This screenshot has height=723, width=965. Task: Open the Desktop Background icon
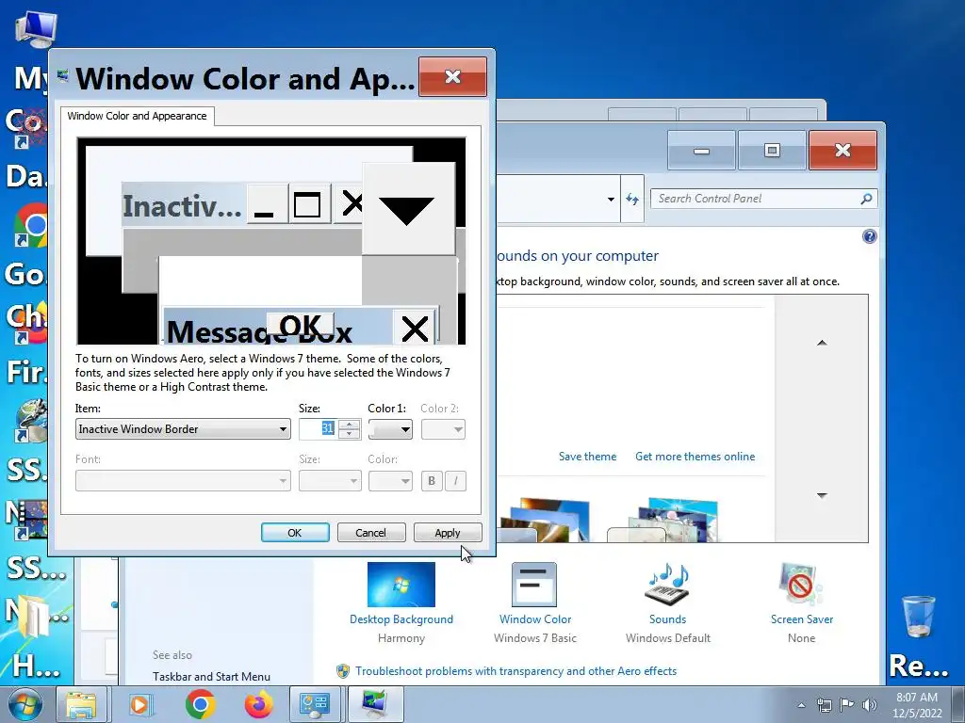401,585
